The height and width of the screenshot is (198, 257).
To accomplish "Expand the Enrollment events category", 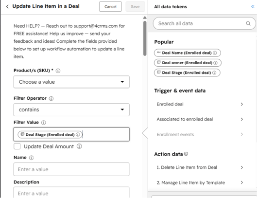I will [200, 134].
